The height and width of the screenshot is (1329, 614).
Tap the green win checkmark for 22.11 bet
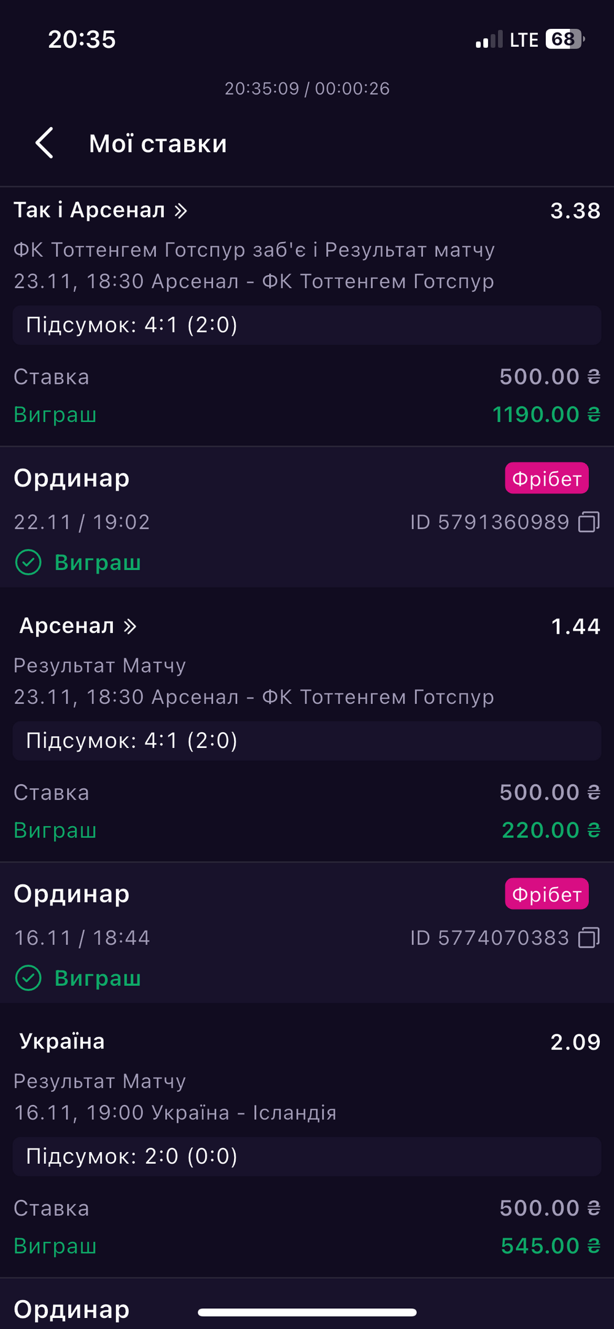coord(28,562)
